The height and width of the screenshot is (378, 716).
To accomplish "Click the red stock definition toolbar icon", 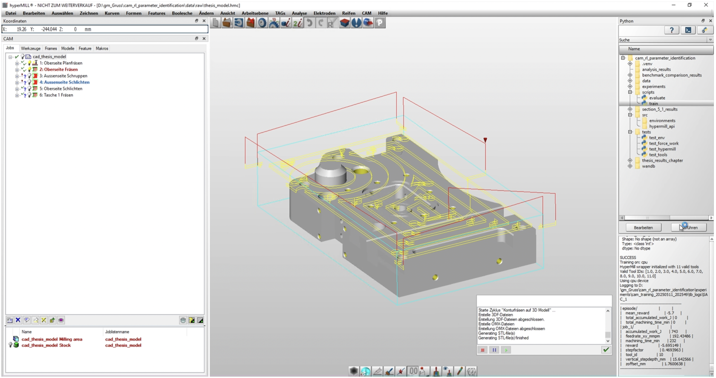I will coord(345,23).
